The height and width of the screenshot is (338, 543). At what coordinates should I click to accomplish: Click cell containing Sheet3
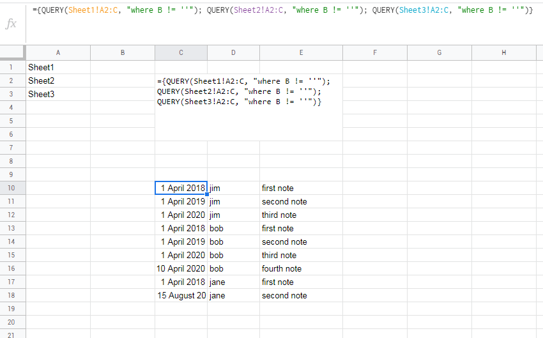(x=58, y=94)
